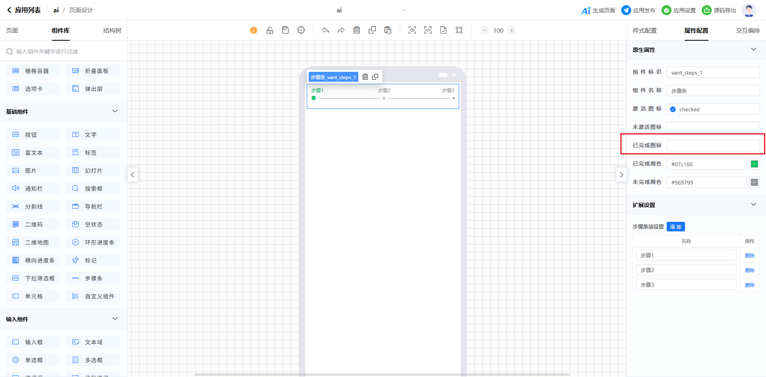
Task: Click the 添加 button for step items
Action: [675, 227]
